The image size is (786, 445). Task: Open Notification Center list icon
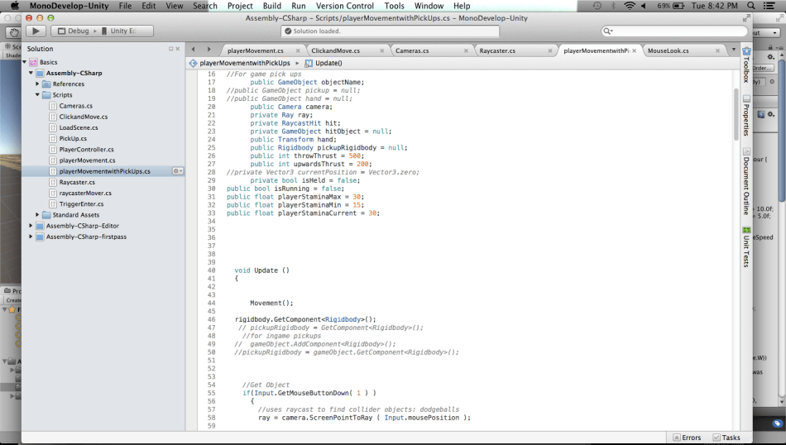(x=769, y=6)
